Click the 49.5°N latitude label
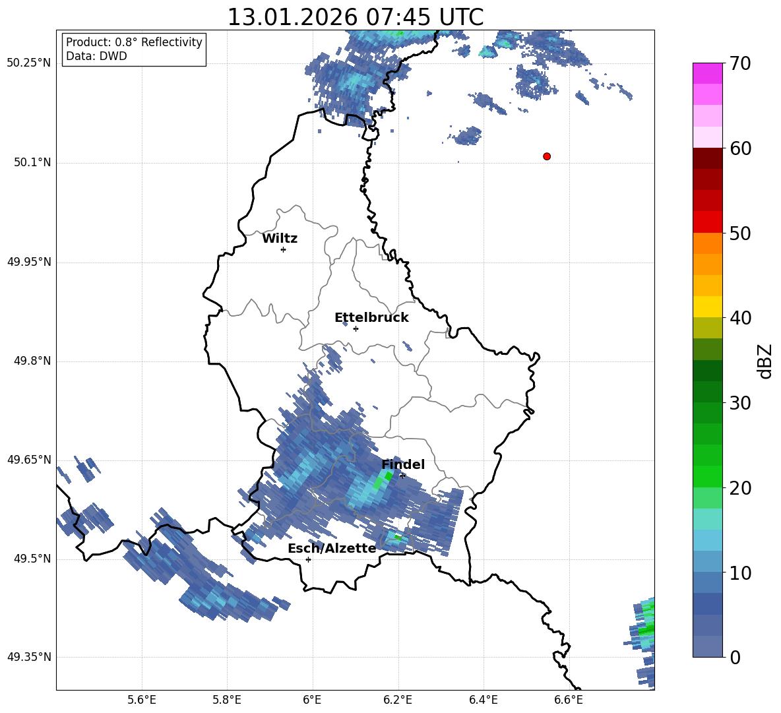The width and height of the screenshot is (781, 713). (x=33, y=559)
